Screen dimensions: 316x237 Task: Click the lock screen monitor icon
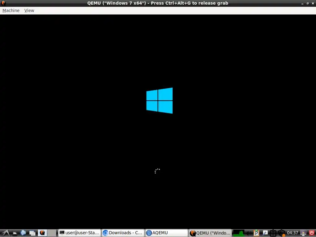point(303,233)
